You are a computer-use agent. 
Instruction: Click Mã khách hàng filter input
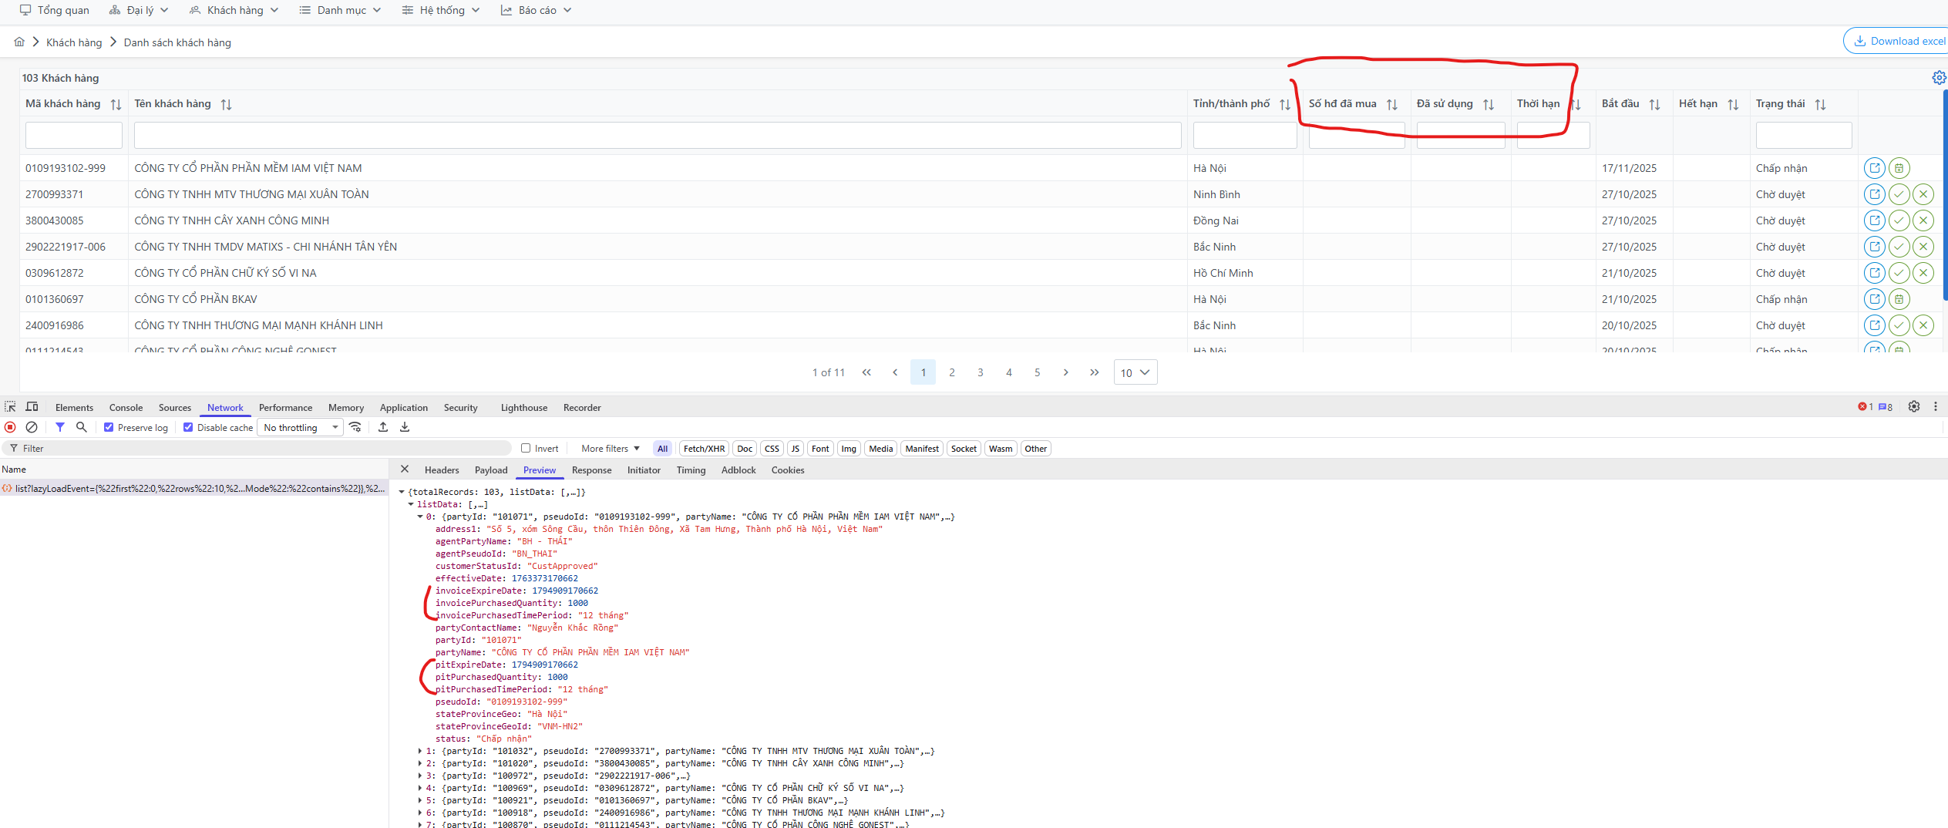[74, 135]
